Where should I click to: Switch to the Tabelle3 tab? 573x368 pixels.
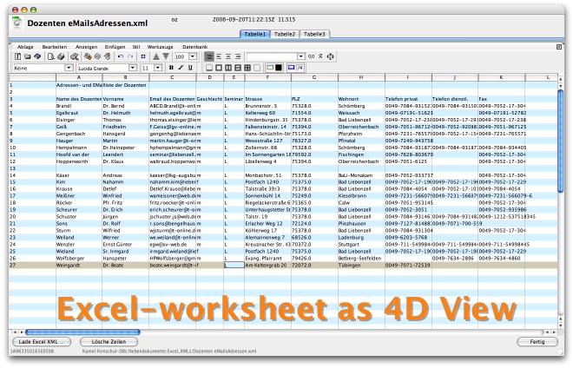[314, 34]
